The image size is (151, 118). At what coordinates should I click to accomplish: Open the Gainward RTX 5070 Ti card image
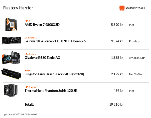(11, 41)
